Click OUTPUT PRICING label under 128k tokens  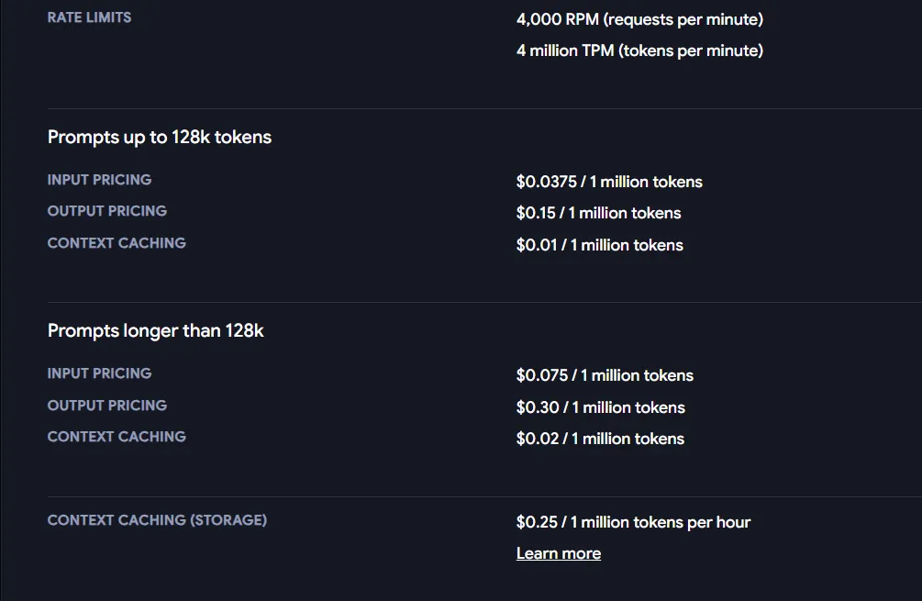pos(107,211)
